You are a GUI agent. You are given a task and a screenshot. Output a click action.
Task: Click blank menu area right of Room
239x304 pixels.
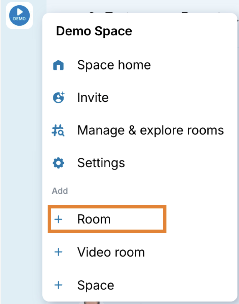click(199, 219)
